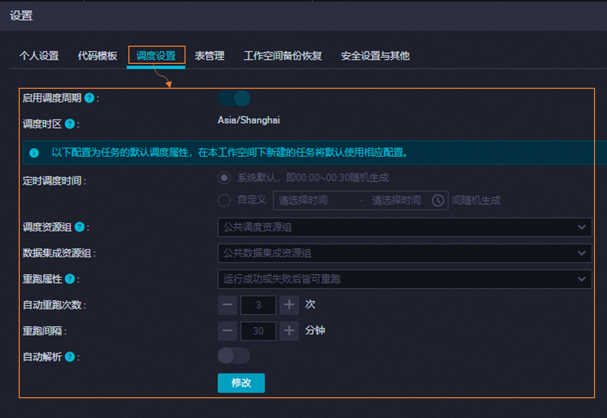This screenshot has width=607, height=418.
Task: Open the help tip for 调度时区
Action: pos(71,124)
